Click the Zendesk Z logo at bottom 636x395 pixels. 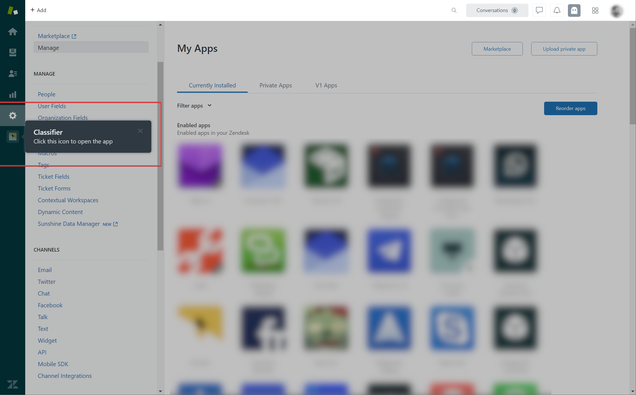pos(13,384)
